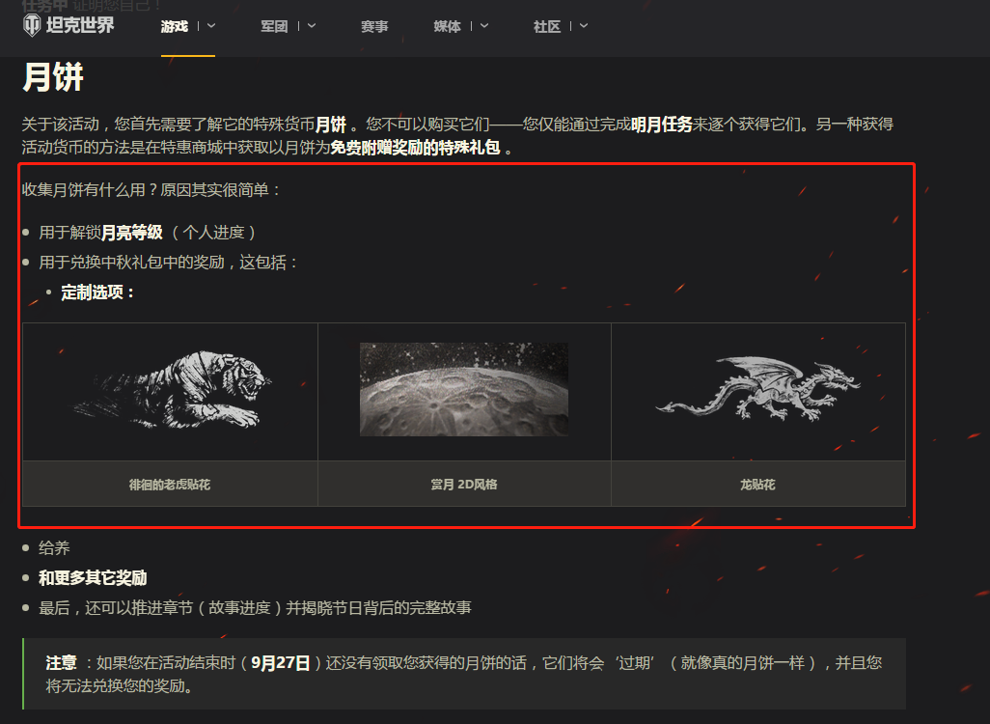
Task: Open the 社区 menu item
Action: point(547,26)
